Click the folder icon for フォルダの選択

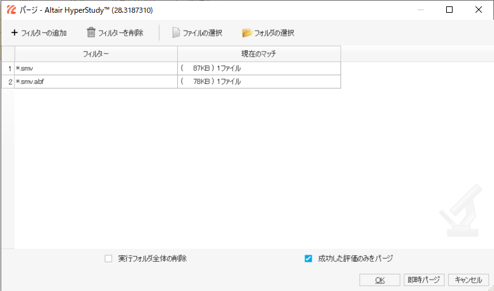247,32
